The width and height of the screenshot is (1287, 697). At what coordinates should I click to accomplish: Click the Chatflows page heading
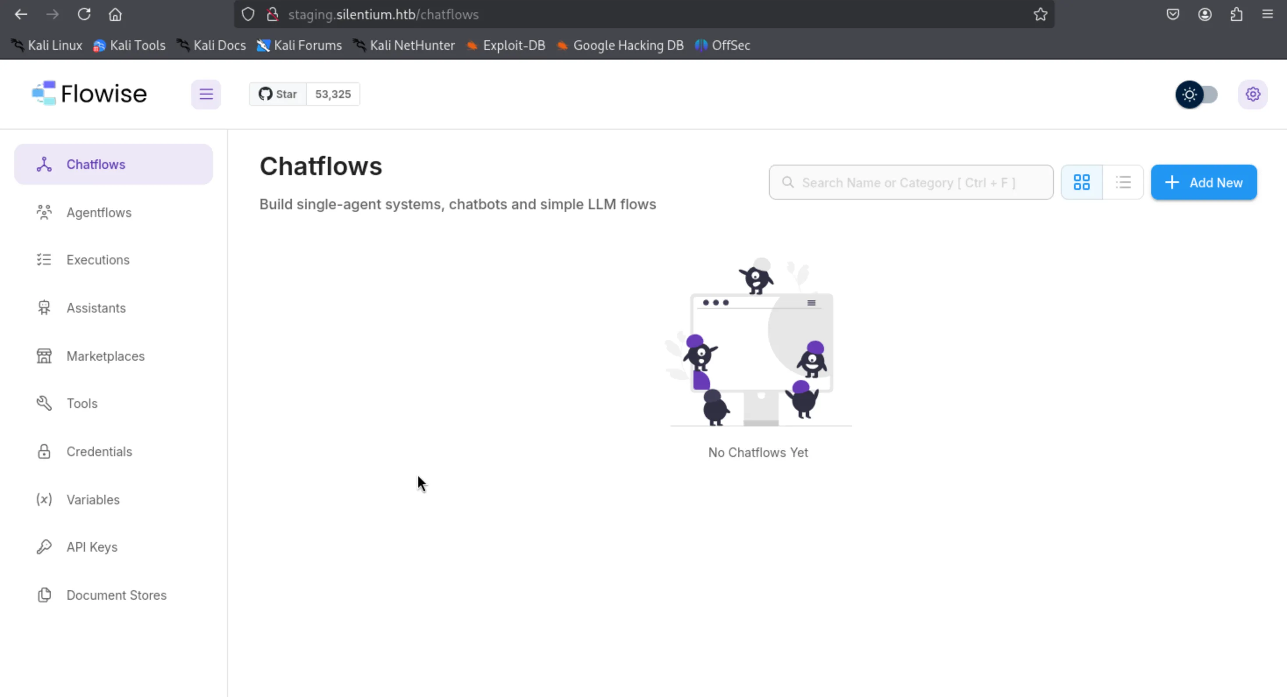click(321, 166)
